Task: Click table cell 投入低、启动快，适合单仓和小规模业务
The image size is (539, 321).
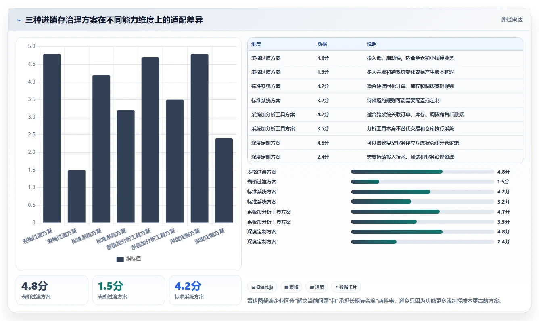Action: click(x=410, y=58)
